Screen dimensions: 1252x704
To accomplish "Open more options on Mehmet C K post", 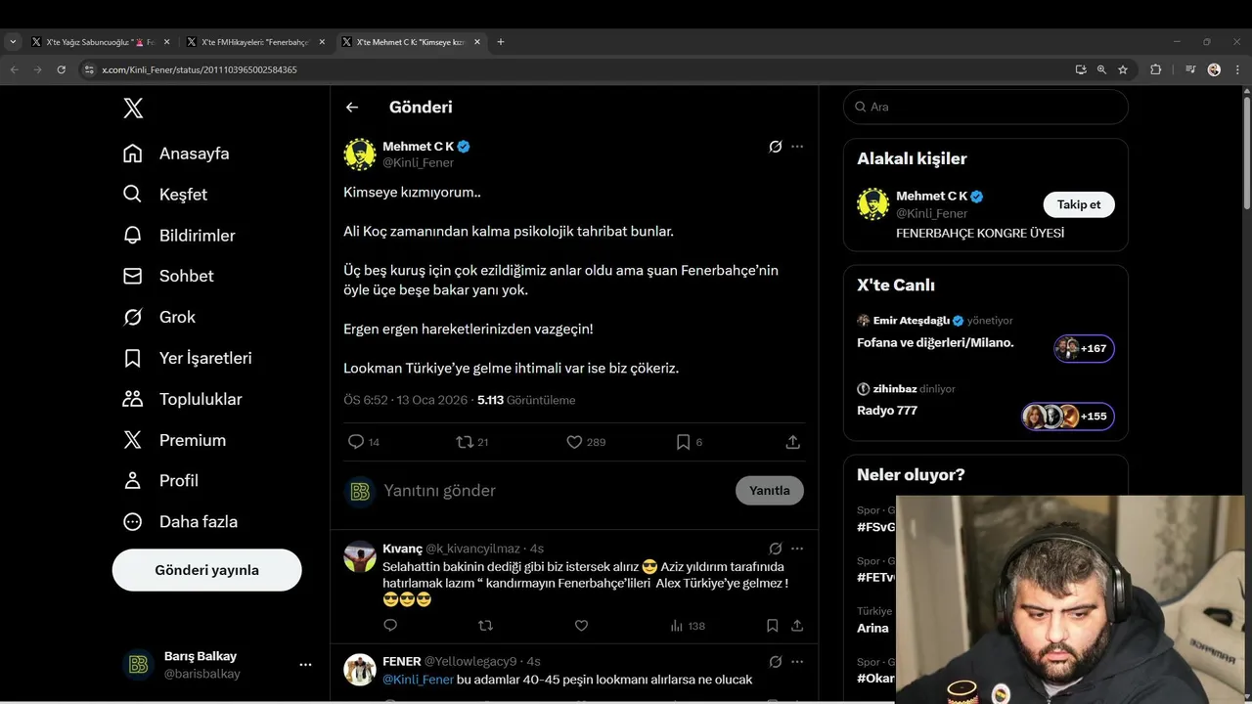I will [797, 147].
